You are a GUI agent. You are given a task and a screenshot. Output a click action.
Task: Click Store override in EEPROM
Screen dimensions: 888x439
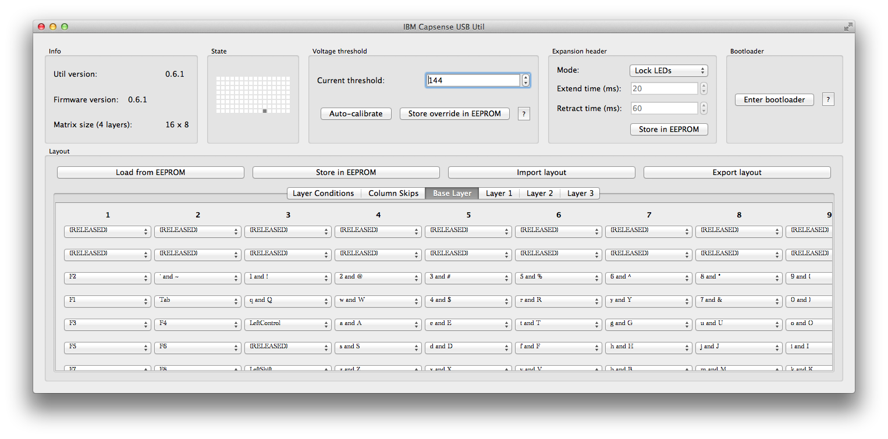pos(454,113)
